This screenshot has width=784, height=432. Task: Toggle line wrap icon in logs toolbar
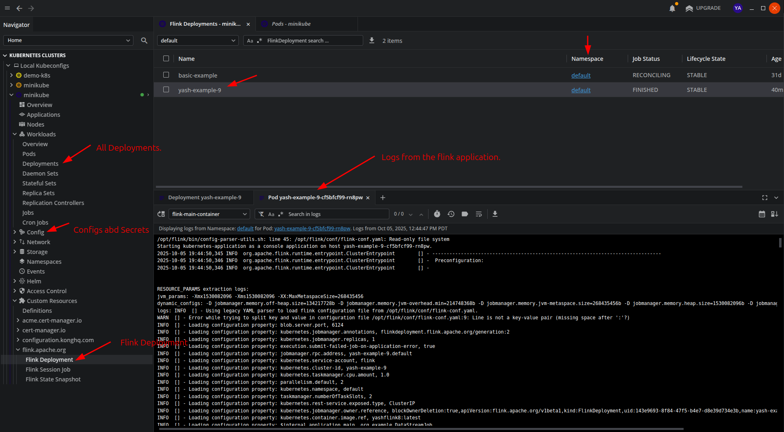click(479, 214)
